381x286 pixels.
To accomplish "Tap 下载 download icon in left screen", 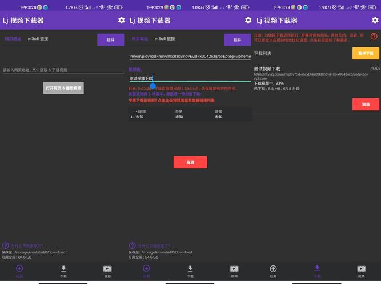I will tap(63, 269).
